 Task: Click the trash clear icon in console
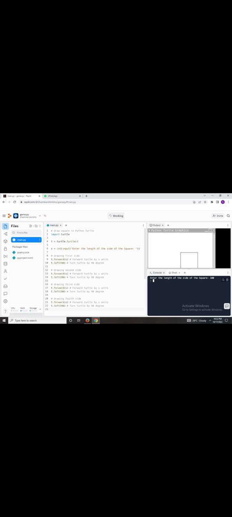[227, 280]
